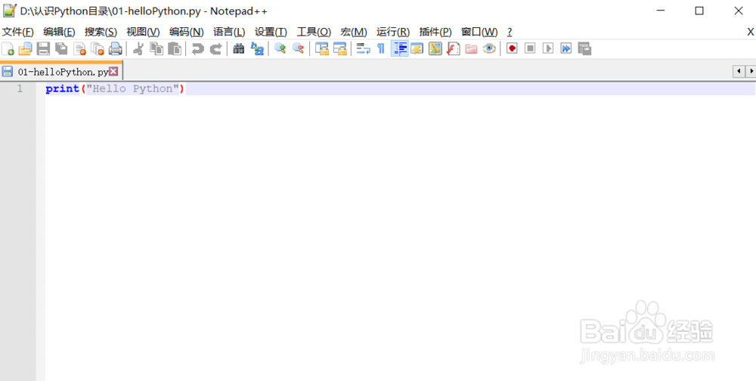Toggle the Function List panel icon
The image size is (756, 381).
(453, 48)
